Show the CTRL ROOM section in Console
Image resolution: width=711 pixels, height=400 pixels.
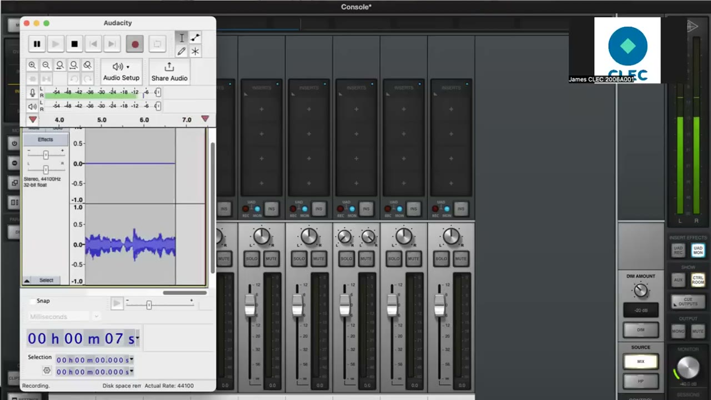[x=698, y=280]
